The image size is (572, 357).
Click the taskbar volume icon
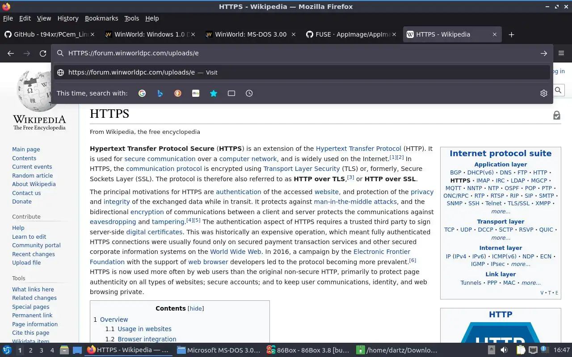tap(504, 350)
